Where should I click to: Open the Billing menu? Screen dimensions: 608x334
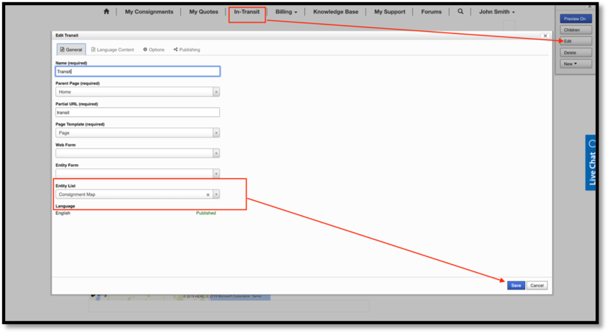click(286, 12)
